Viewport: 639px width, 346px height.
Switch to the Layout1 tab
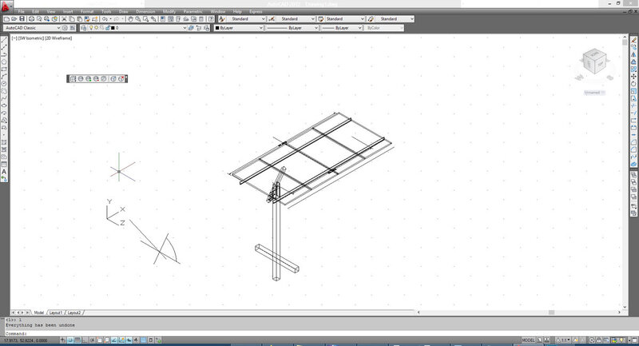coord(56,312)
